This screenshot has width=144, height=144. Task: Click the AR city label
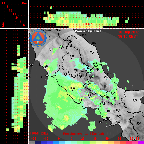[x=62, y=47]
